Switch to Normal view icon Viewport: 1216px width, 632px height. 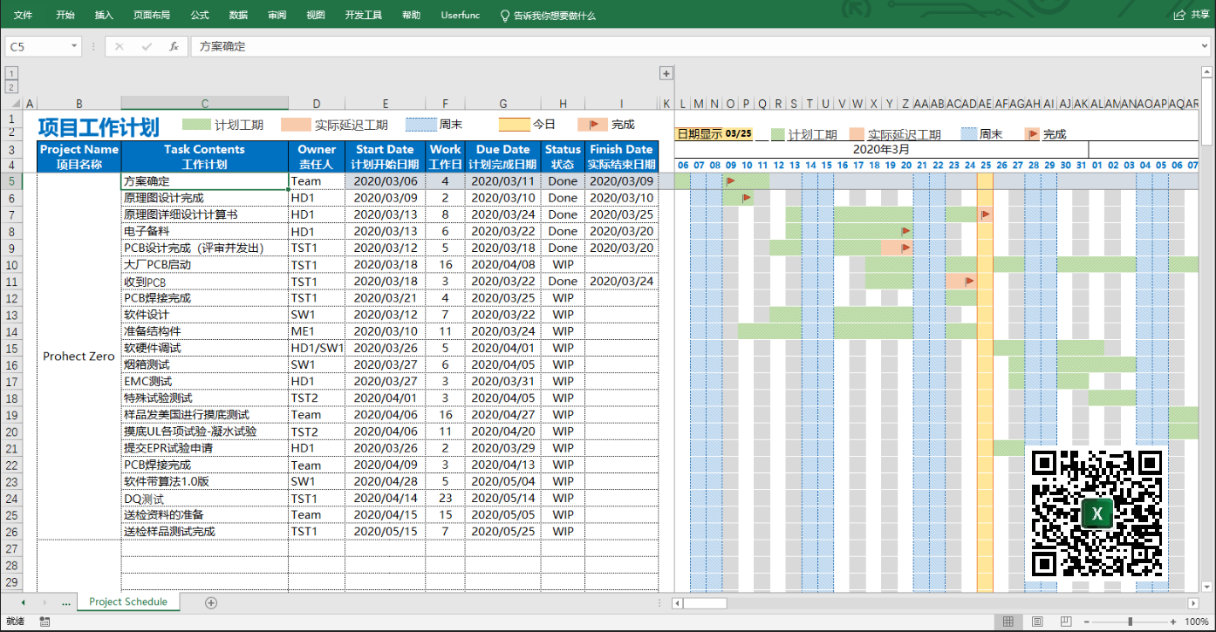point(1008,622)
